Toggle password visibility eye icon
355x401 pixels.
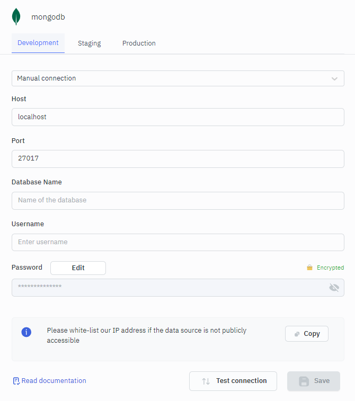334,288
